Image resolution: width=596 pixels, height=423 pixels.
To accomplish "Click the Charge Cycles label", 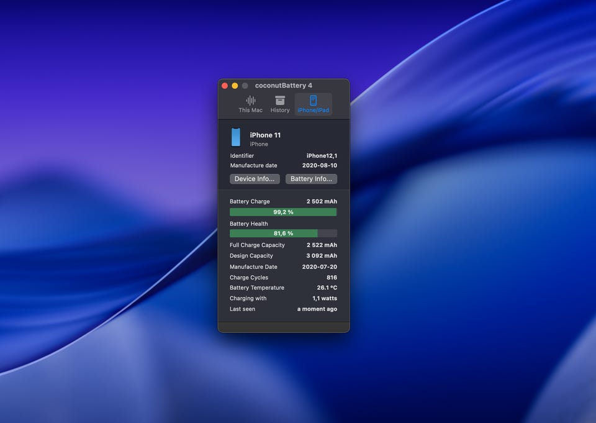I will 249,277.
